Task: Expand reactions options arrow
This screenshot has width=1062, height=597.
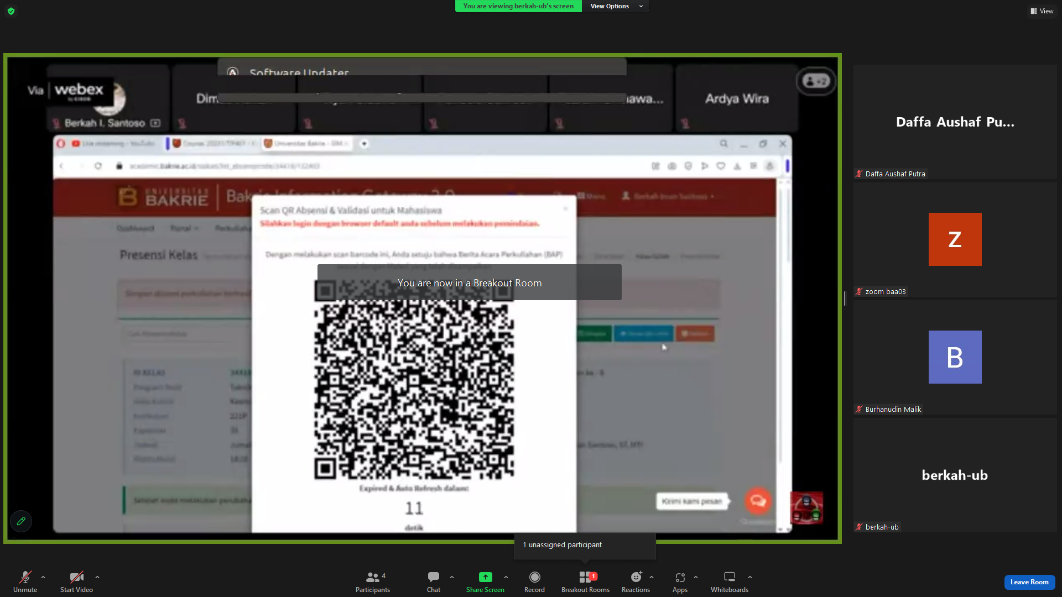Action: (x=652, y=577)
